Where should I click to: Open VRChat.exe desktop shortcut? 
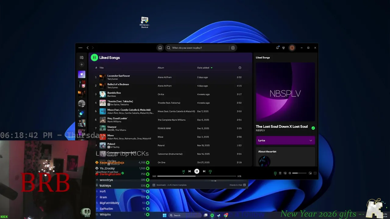[x=145, y=23]
